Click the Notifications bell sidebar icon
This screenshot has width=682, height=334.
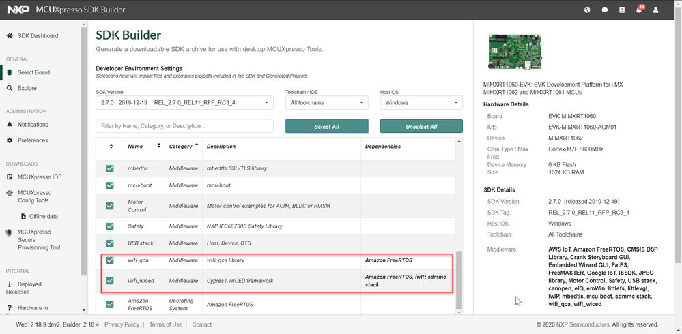click(x=10, y=125)
